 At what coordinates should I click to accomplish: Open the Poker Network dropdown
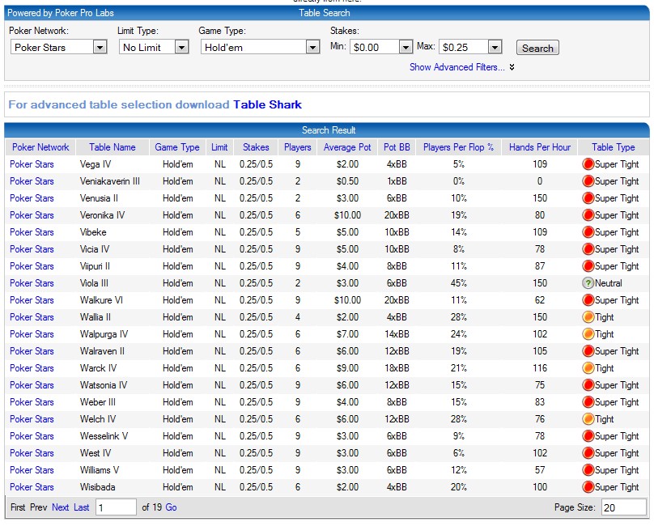tap(99, 47)
